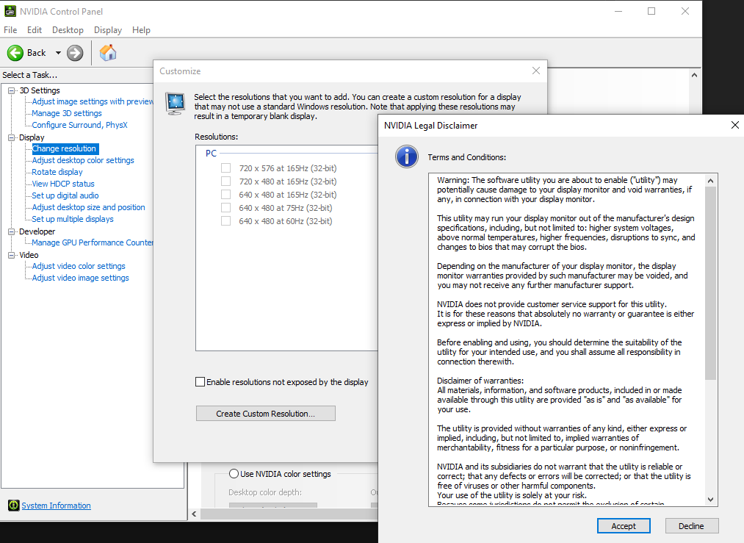Open the Back history dropdown arrow
Screen dimensions: 744x543
[58, 53]
